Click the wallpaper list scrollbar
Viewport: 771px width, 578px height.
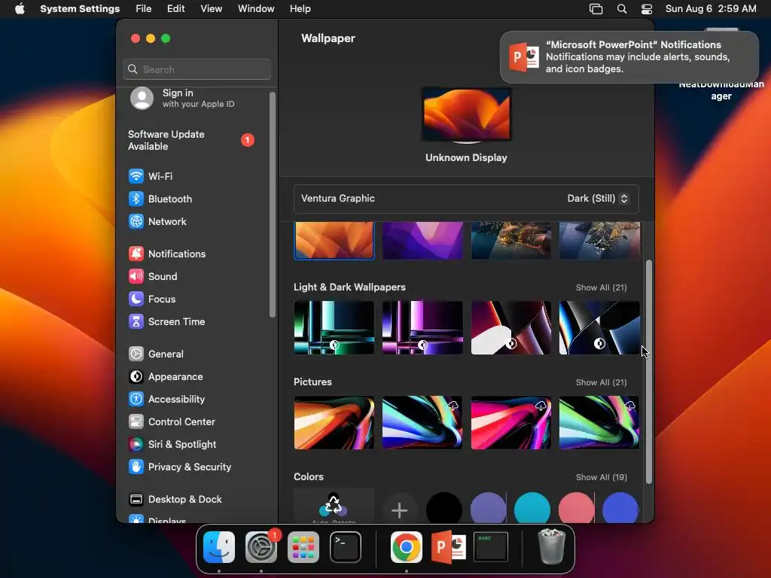tap(648, 372)
